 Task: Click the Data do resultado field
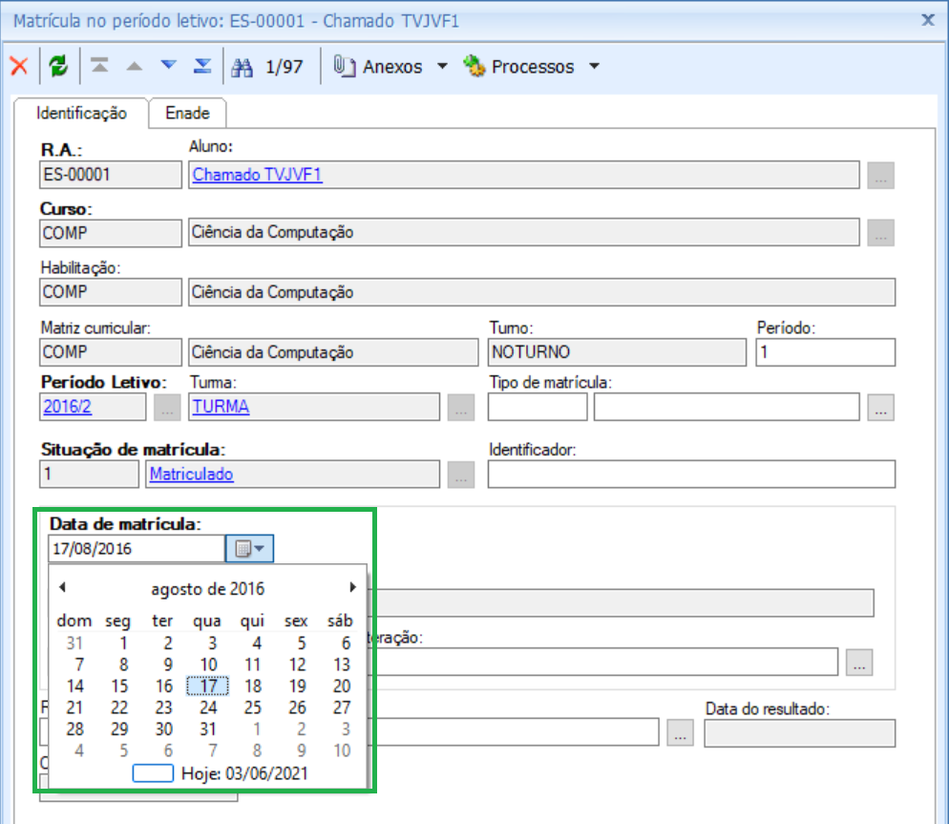pos(799,733)
